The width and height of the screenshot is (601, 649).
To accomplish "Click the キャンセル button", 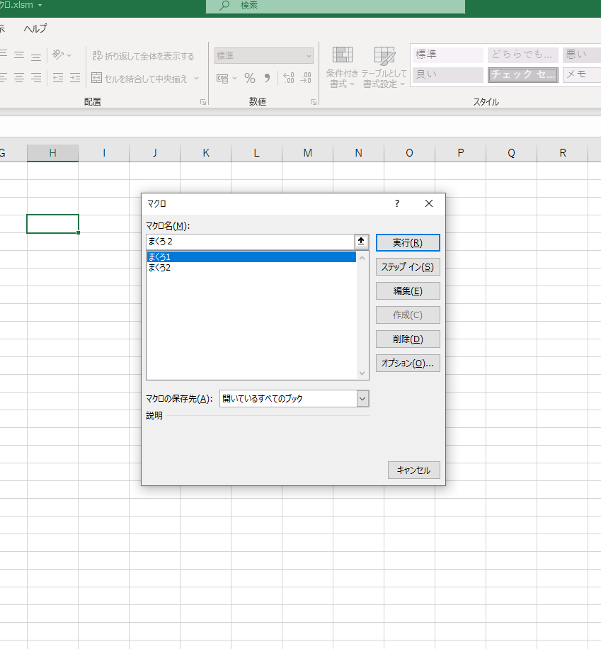I will coord(414,470).
